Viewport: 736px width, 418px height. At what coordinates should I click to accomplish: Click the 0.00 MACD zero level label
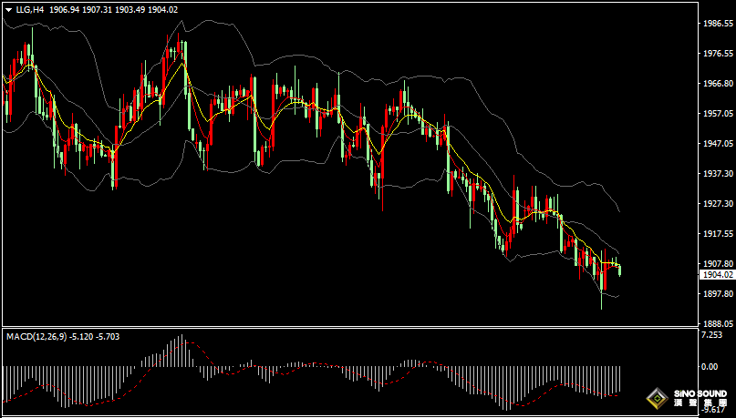708,366
